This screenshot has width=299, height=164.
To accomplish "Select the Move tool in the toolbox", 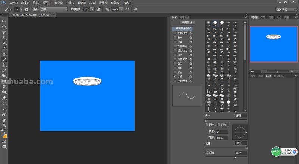I will (x=4, y=22).
